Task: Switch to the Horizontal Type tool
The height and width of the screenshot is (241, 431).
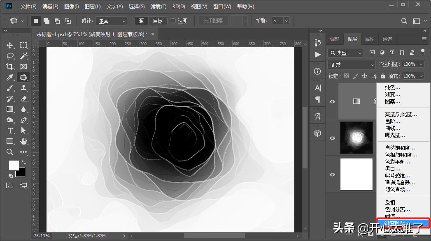Action: click(10, 131)
